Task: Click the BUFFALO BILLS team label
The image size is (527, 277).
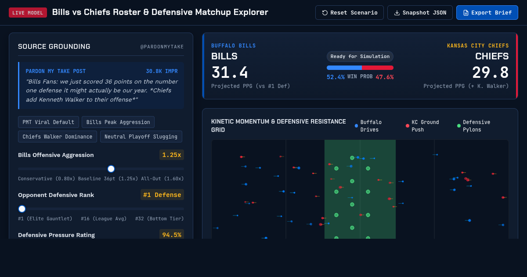Action: (234, 46)
